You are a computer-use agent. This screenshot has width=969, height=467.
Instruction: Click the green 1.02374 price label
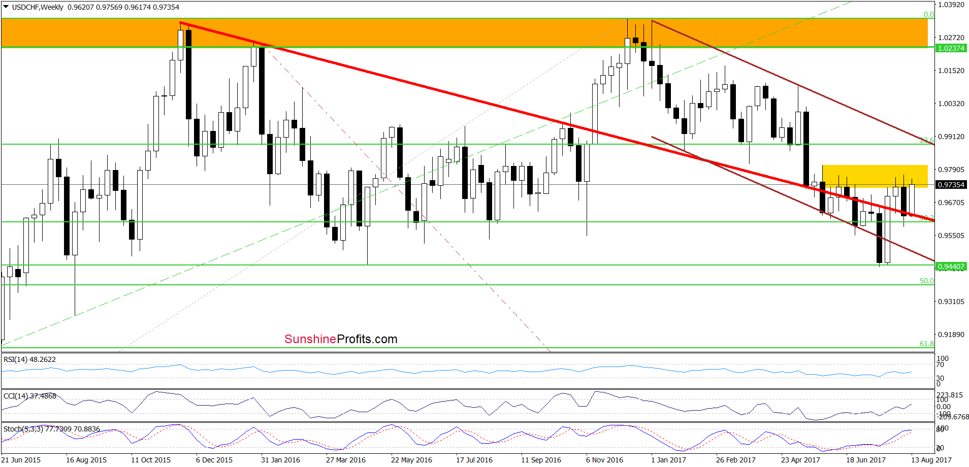[951, 48]
